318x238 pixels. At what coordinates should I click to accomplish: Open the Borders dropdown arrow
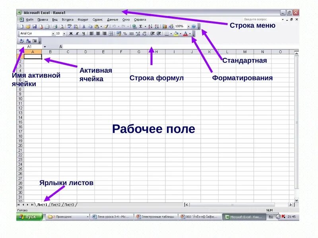pyautogui.click(x=171, y=34)
